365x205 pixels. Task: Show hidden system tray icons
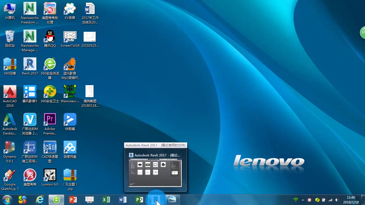tap(303, 200)
